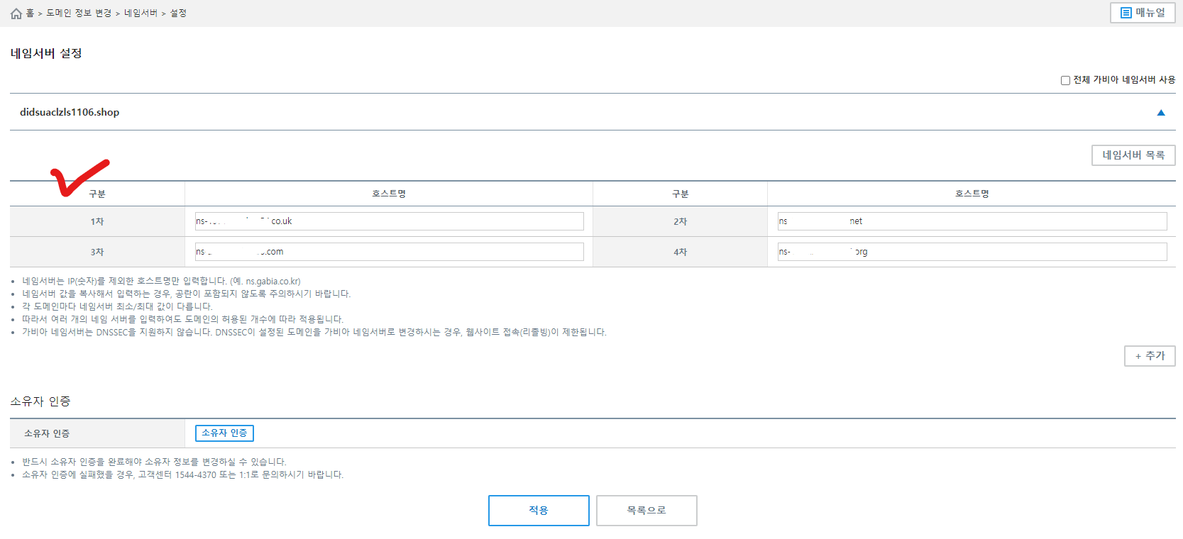Viewport: 1183px width, 539px height.
Task: Enable 전체 가비아 네임서버 사용 checkbox
Action: [1065, 80]
